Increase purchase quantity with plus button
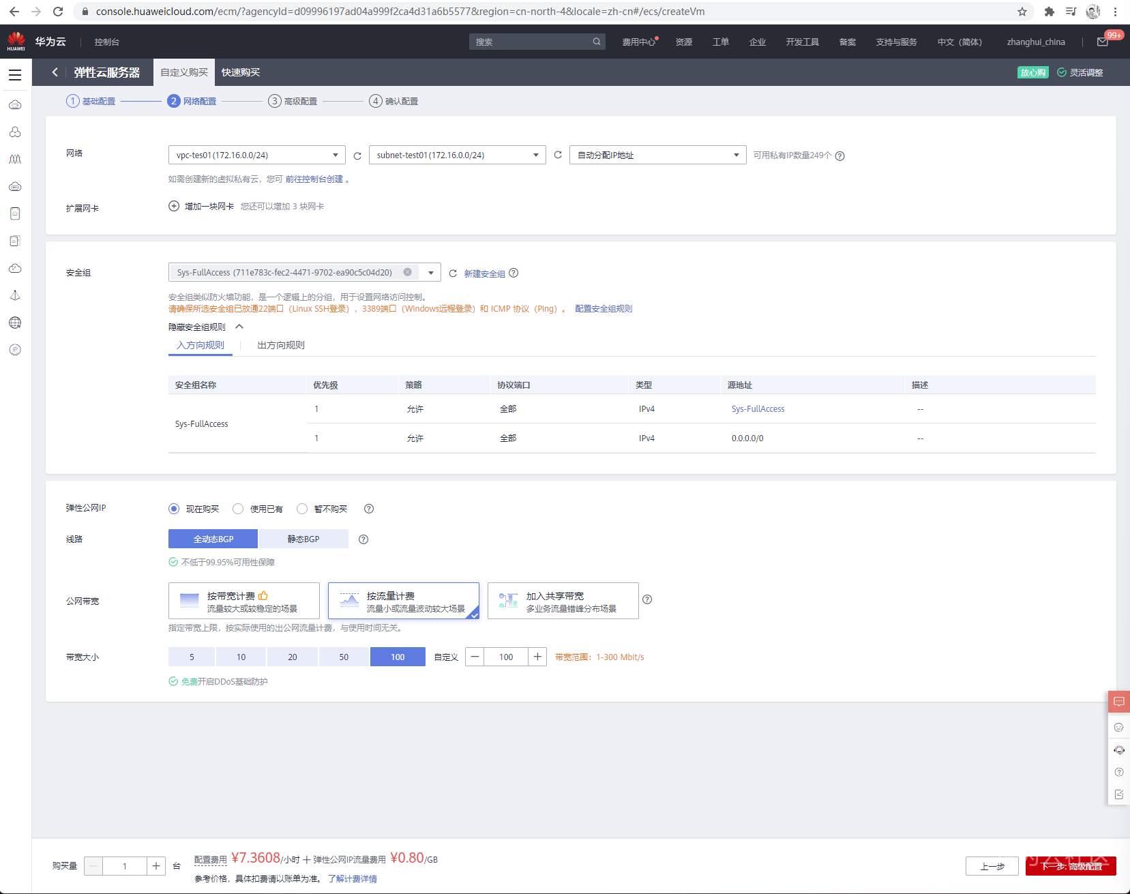Viewport: 1130px width, 894px height. 156,866
